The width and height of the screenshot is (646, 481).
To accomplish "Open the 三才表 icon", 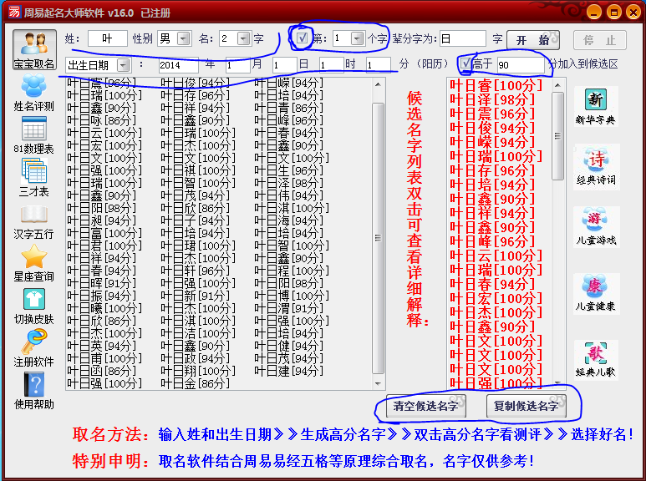I will tap(33, 176).
